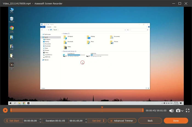Mute the volume speaker icon

pos(171,111)
